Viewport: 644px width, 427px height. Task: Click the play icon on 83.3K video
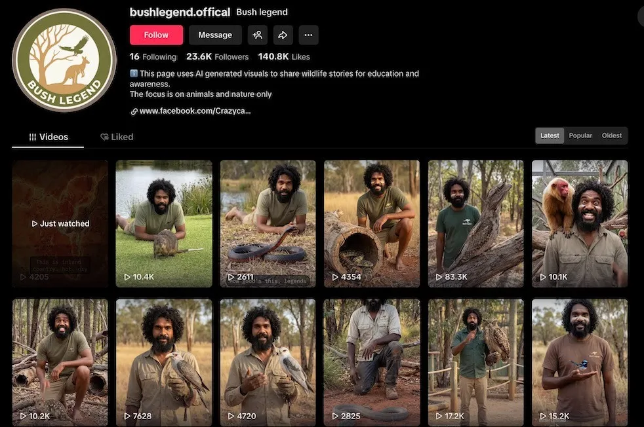[x=440, y=277]
